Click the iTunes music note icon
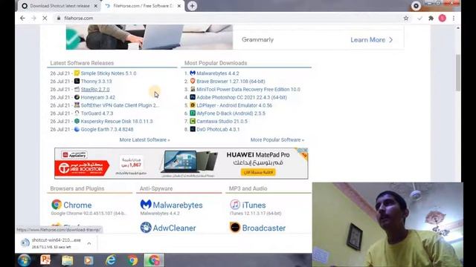 point(235,205)
